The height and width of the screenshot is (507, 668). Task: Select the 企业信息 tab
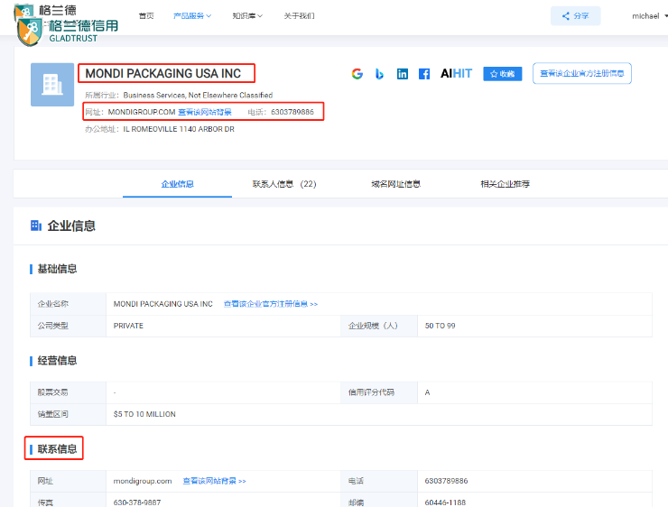pos(177,184)
